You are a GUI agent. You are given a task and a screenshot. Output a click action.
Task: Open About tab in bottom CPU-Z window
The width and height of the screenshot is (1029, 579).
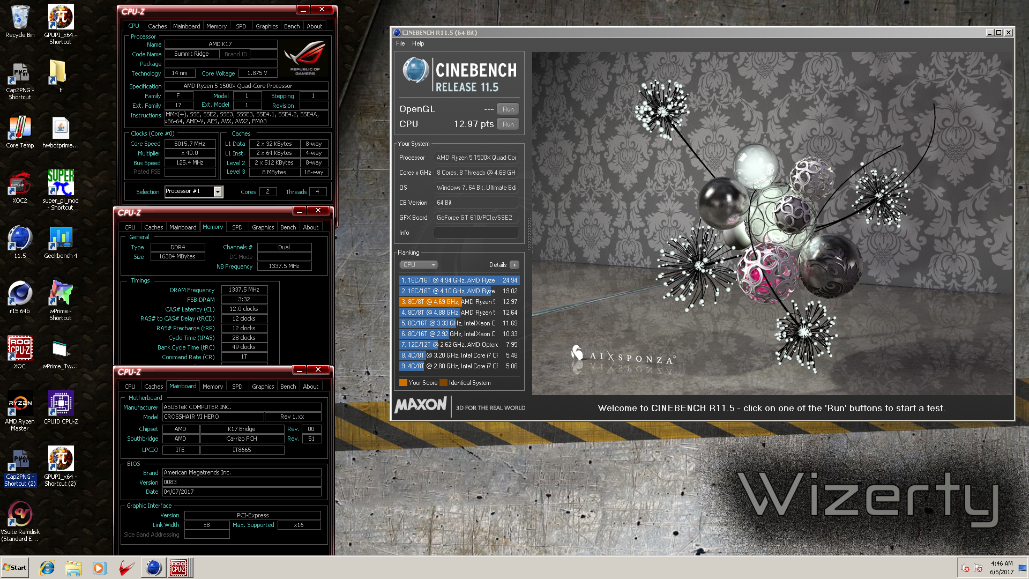[x=311, y=387]
